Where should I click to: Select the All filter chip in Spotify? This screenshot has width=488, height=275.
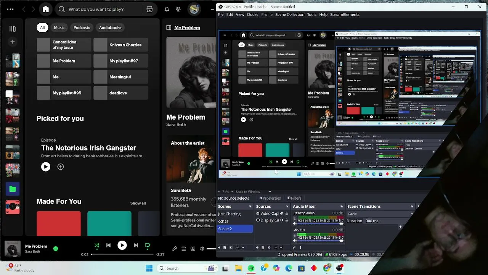coord(42,27)
